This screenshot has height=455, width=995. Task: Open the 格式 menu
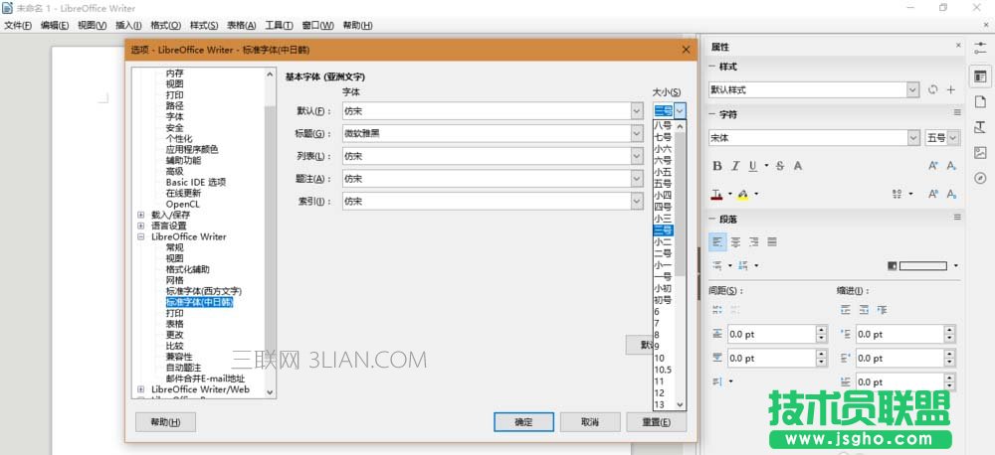click(x=165, y=26)
